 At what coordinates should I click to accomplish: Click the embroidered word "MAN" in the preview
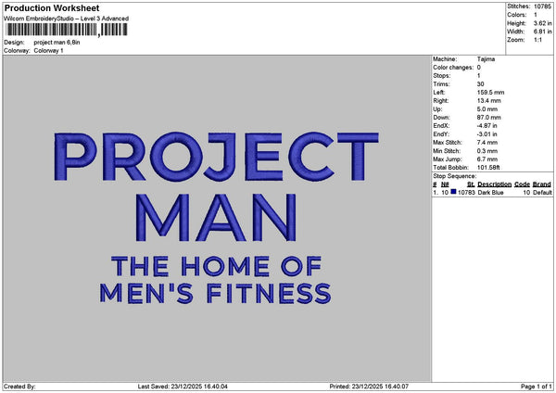click(216, 218)
